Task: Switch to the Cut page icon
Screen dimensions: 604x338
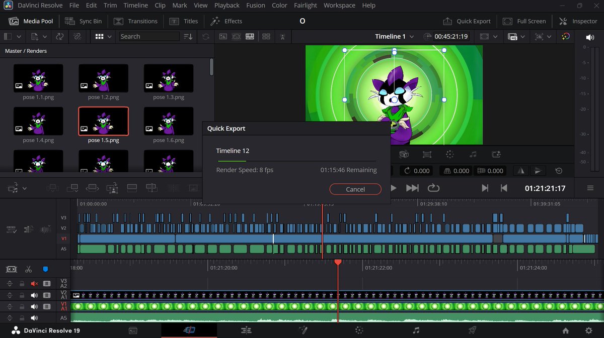Action: [x=189, y=330]
